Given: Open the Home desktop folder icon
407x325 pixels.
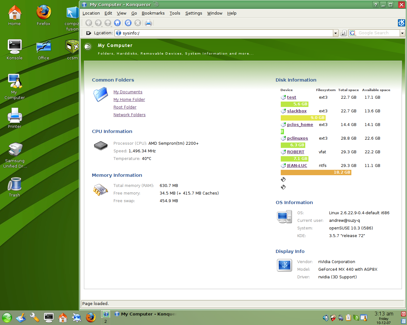Looking at the screenshot, I should pyautogui.click(x=15, y=15).
